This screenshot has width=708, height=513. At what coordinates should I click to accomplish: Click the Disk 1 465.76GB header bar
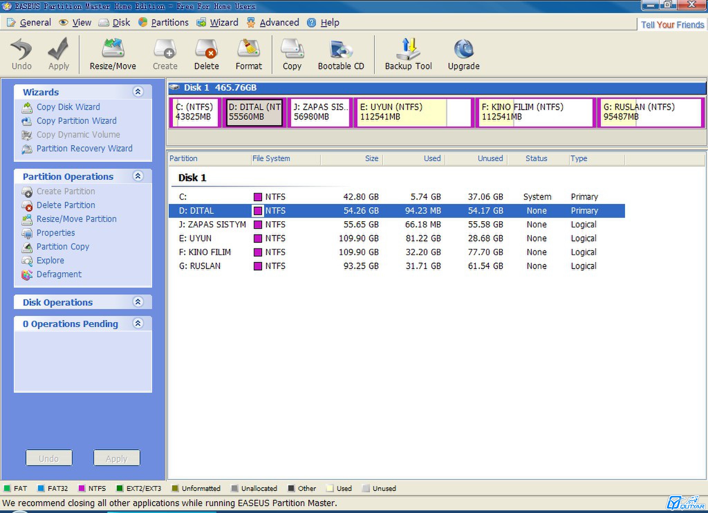(x=437, y=88)
